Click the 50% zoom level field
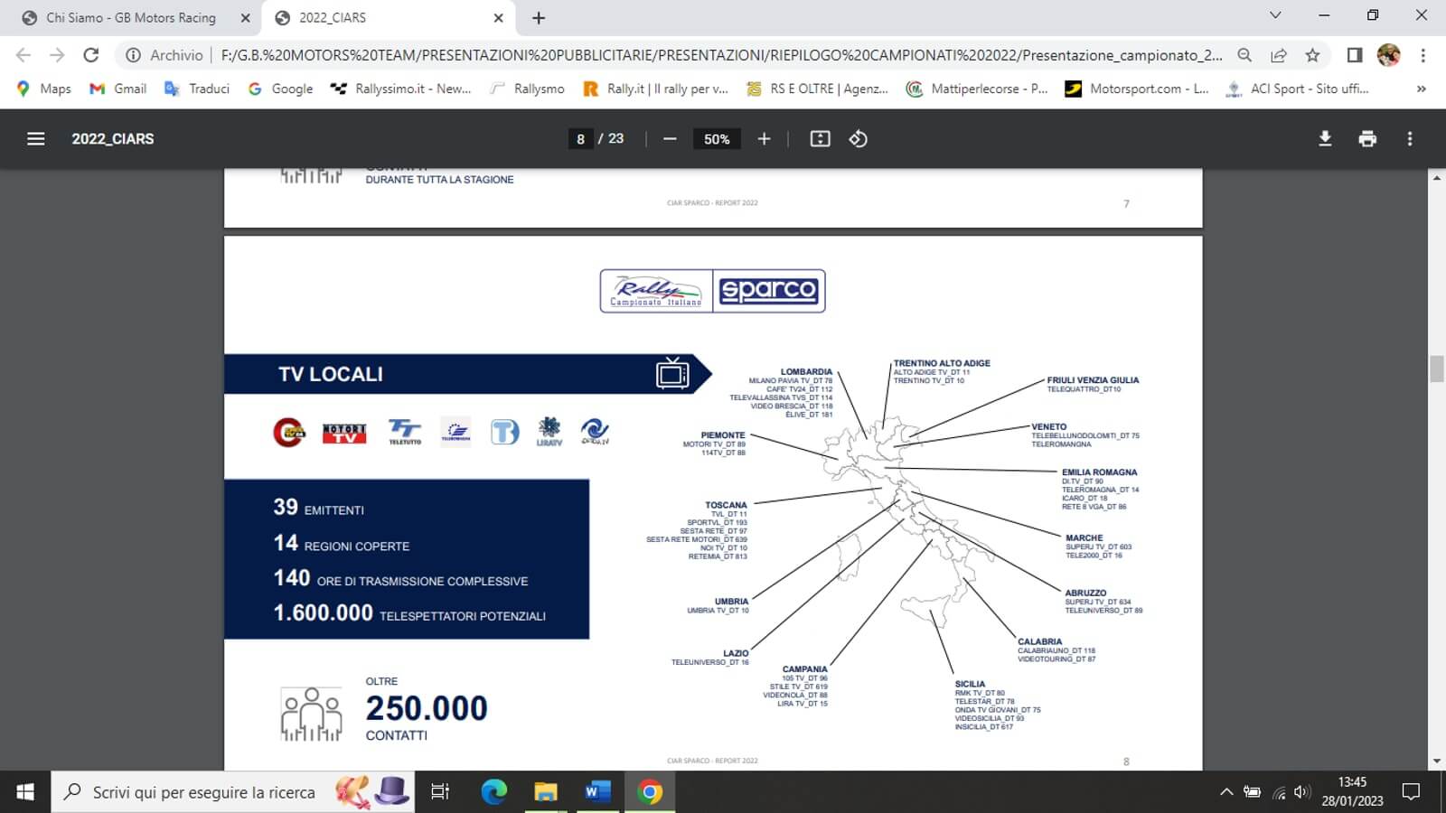1446x813 pixels. tap(717, 138)
